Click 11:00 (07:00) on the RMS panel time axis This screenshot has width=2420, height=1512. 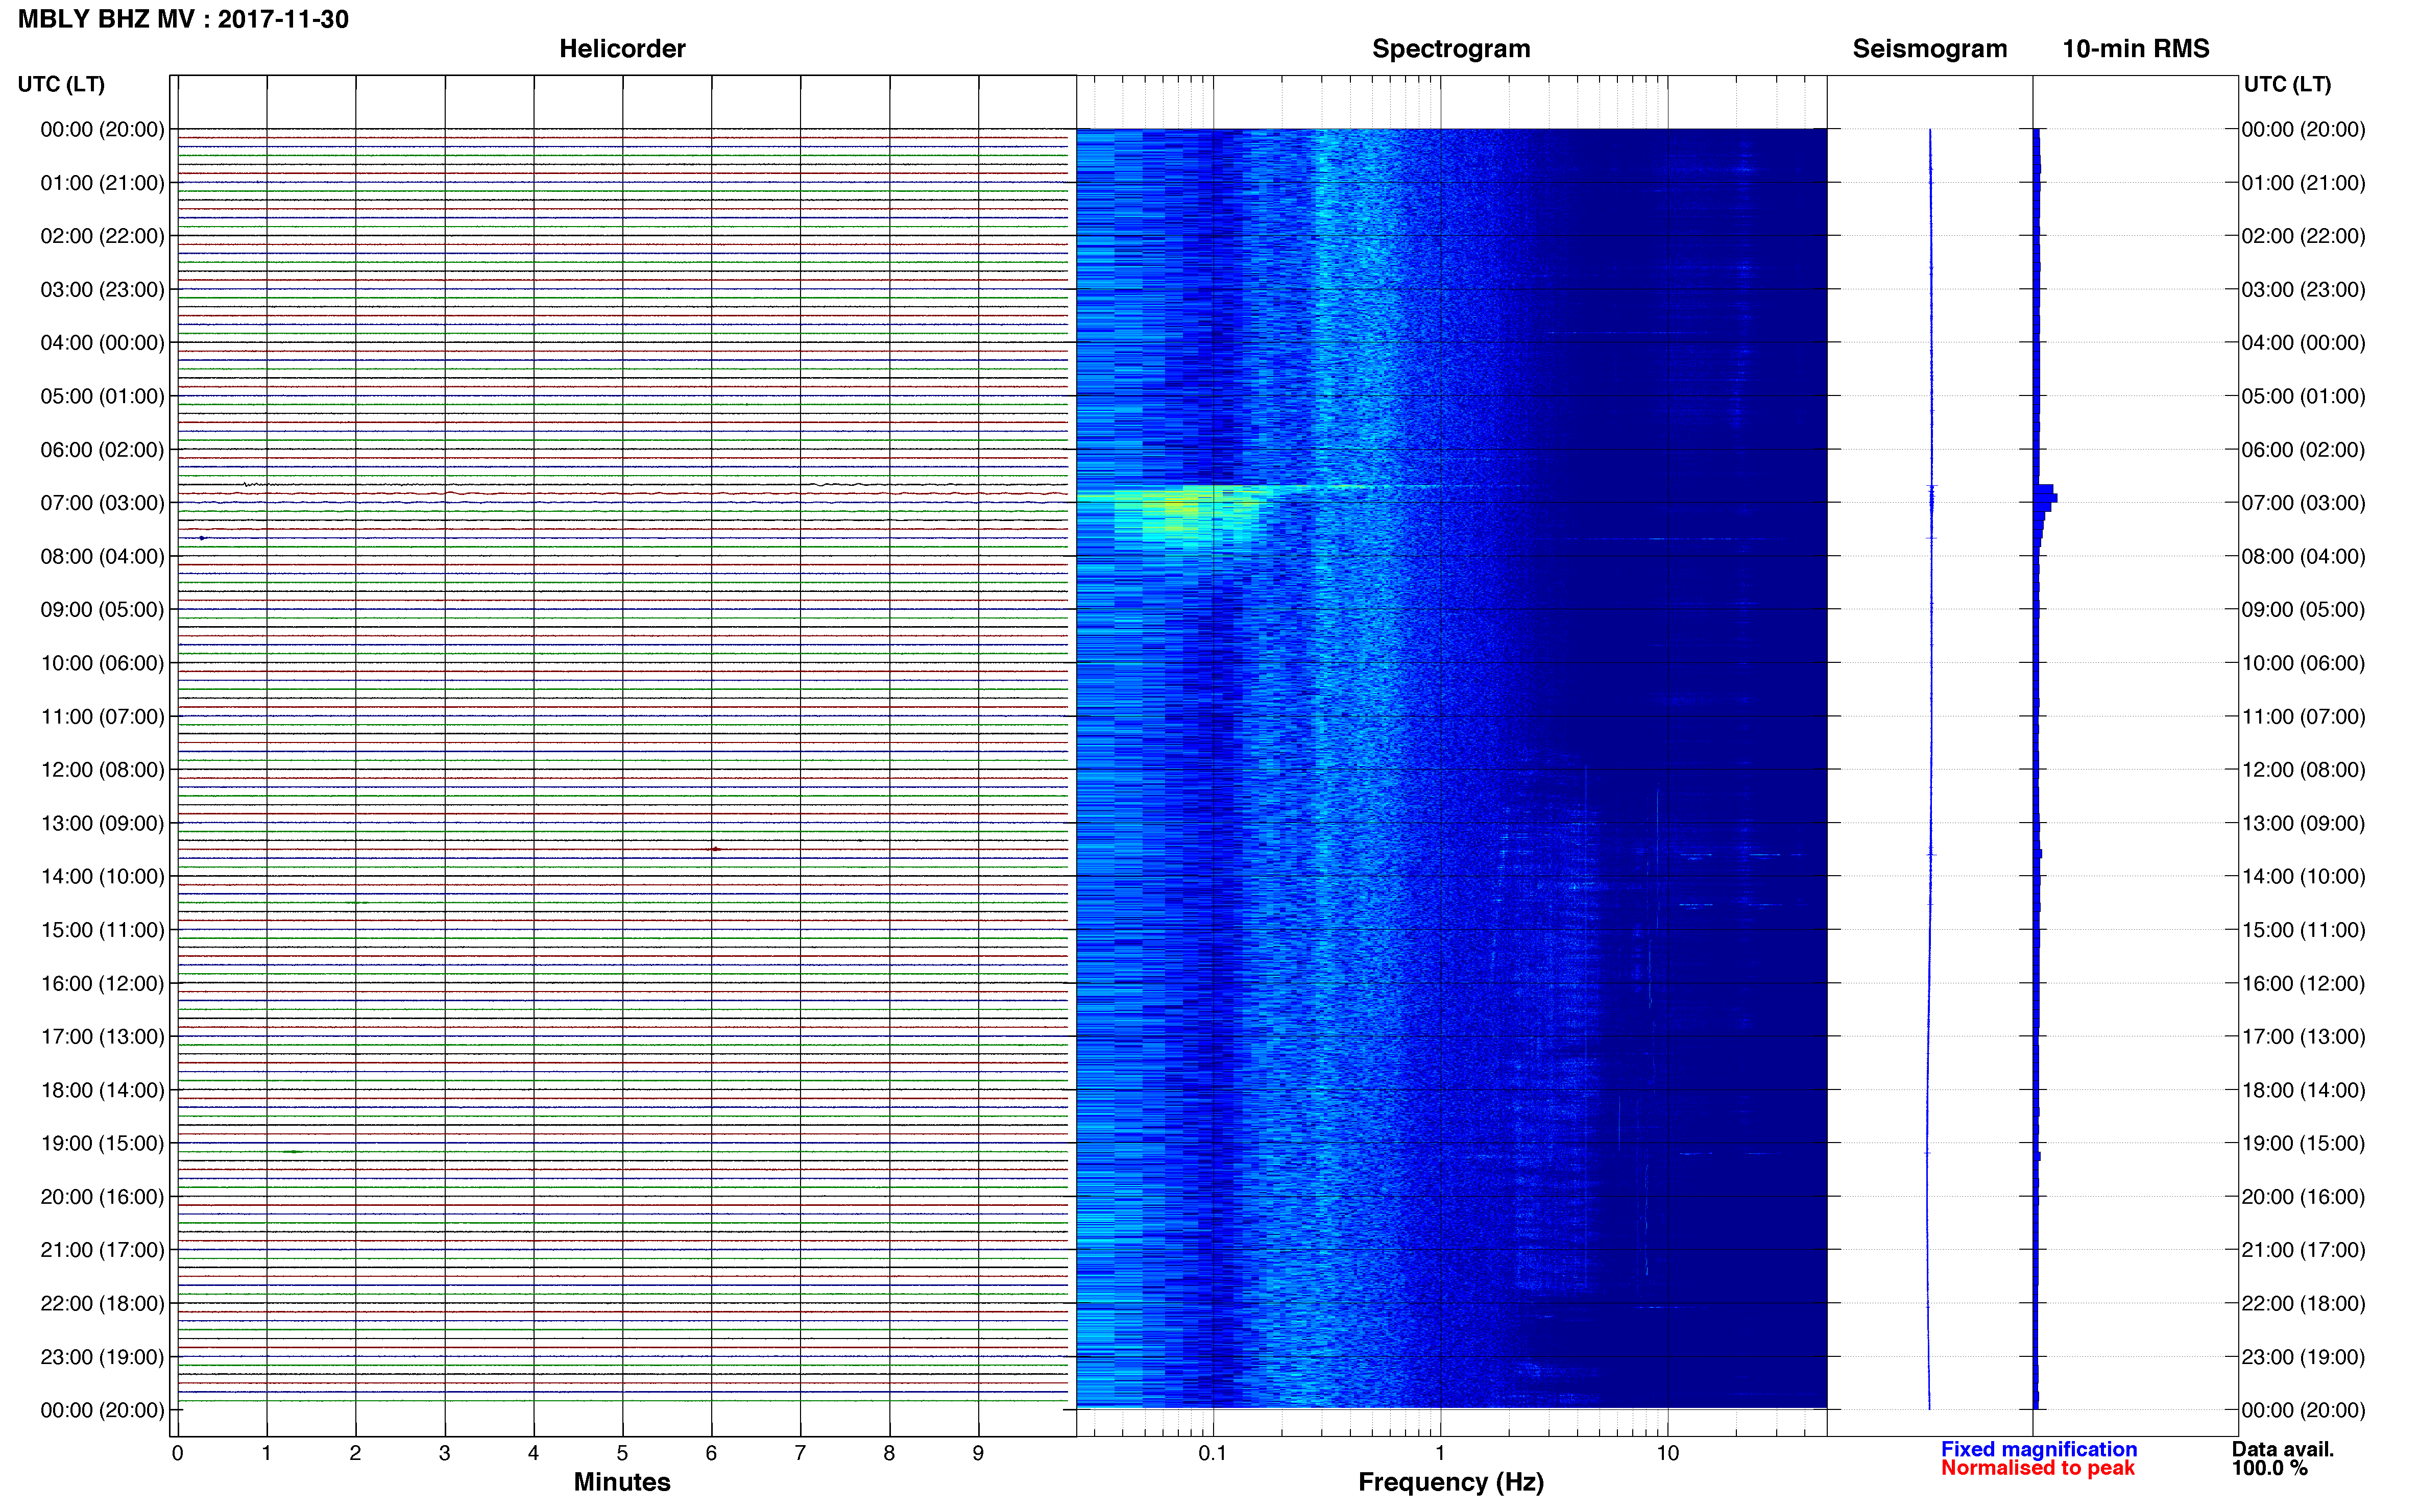pos(2303,717)
